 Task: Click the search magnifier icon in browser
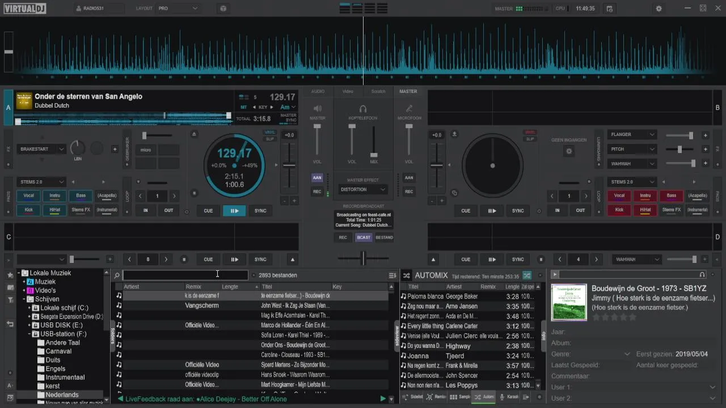pyautogui.click(x=117, y=275)
